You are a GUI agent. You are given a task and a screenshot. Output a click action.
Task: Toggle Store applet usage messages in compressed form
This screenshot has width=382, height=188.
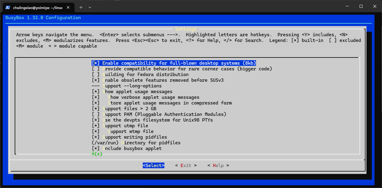tap(162, 103)
